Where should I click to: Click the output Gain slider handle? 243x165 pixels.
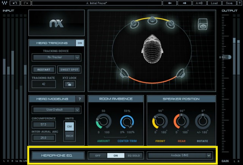pos(227,57)
